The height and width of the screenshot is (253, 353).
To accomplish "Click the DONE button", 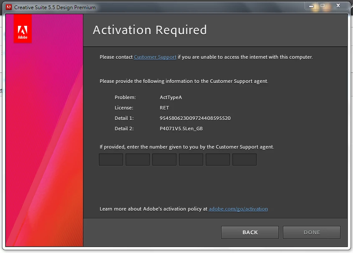I will [312, 232].
